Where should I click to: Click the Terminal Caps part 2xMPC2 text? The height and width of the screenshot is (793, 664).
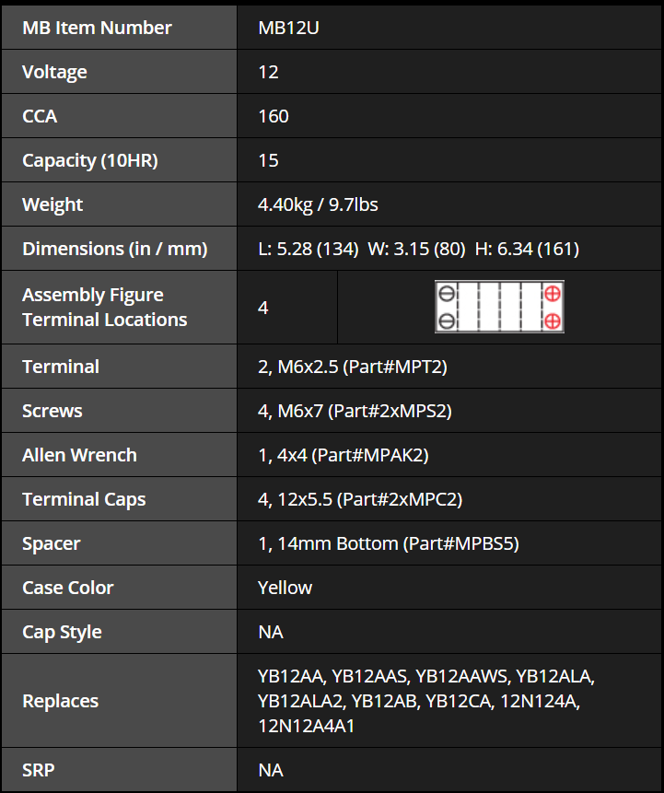click(x=400, y=499)
